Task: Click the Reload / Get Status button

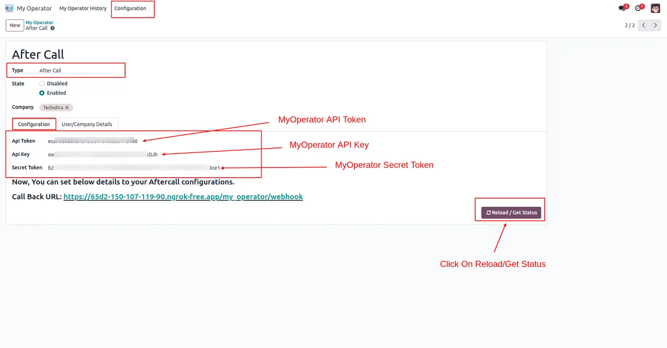Action: tap(511, 212)
